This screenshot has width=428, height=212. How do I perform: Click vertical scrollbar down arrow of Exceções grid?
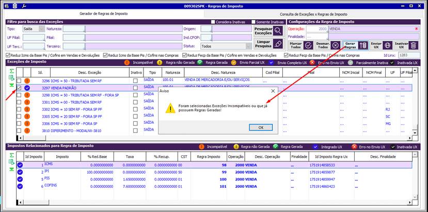(415, 133)
